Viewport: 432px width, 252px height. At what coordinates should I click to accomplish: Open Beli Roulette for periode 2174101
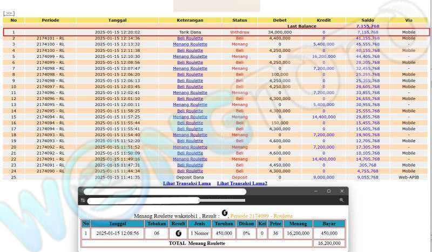(x=190, y=38)
